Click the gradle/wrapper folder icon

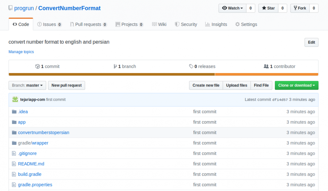click(x=14, y=143)
